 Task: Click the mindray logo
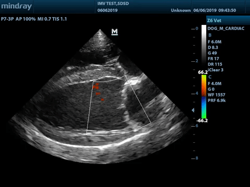(16, 6)
